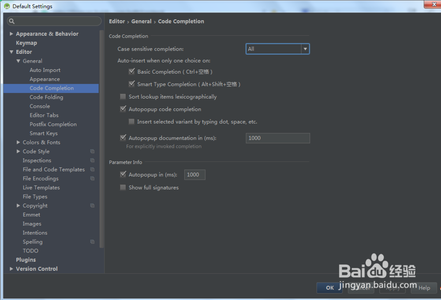Image resolution: width=441 pixels, height=300 pixels.
Task: Open Plugins settings
Action: coord(26,260)
